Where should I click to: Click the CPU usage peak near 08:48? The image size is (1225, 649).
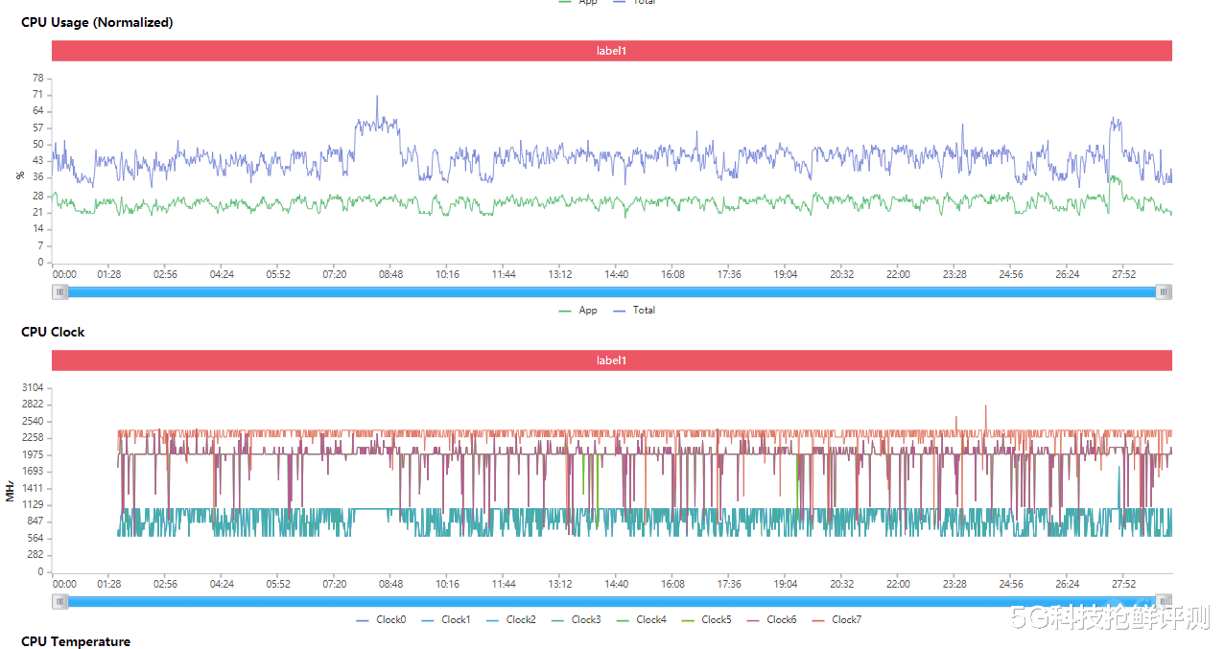click(377, 96)
